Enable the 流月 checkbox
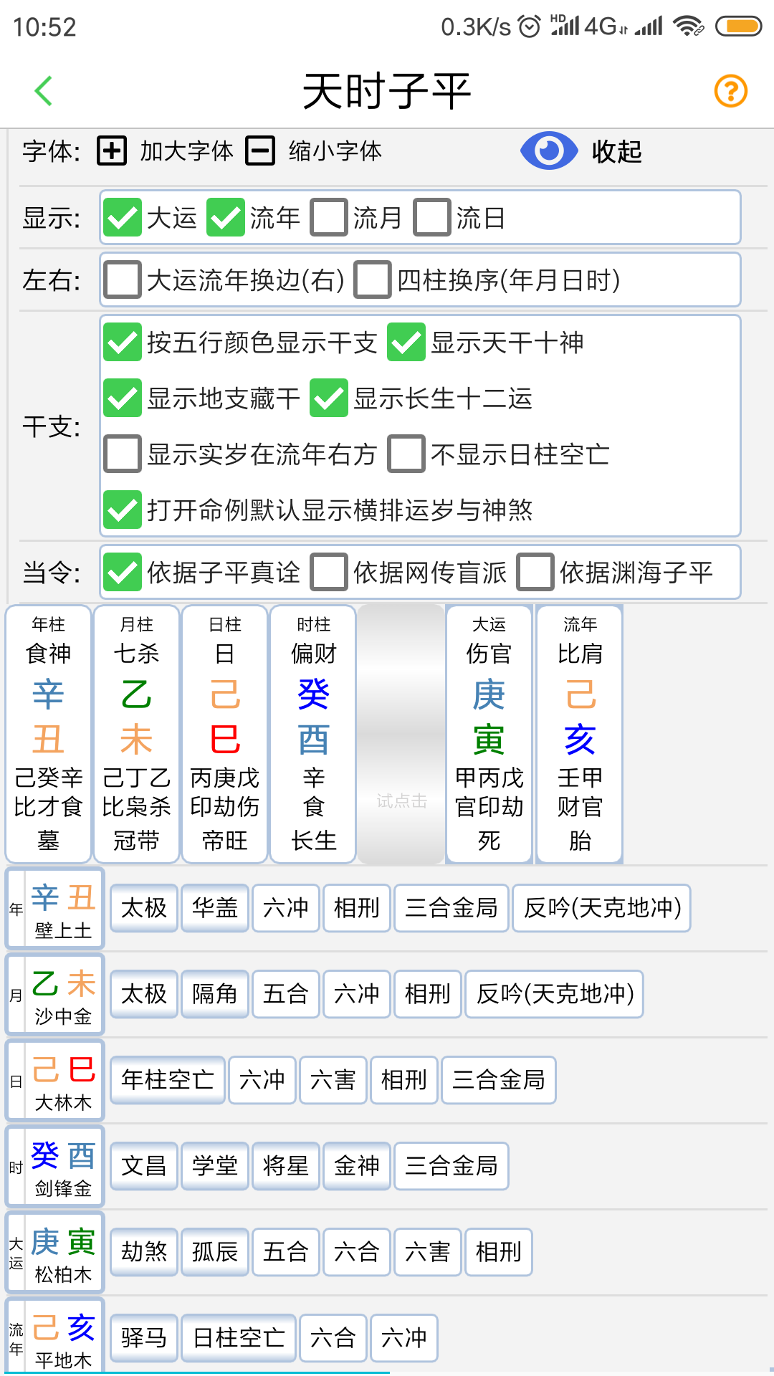774x1376 pixels. [x=329, y=217]
